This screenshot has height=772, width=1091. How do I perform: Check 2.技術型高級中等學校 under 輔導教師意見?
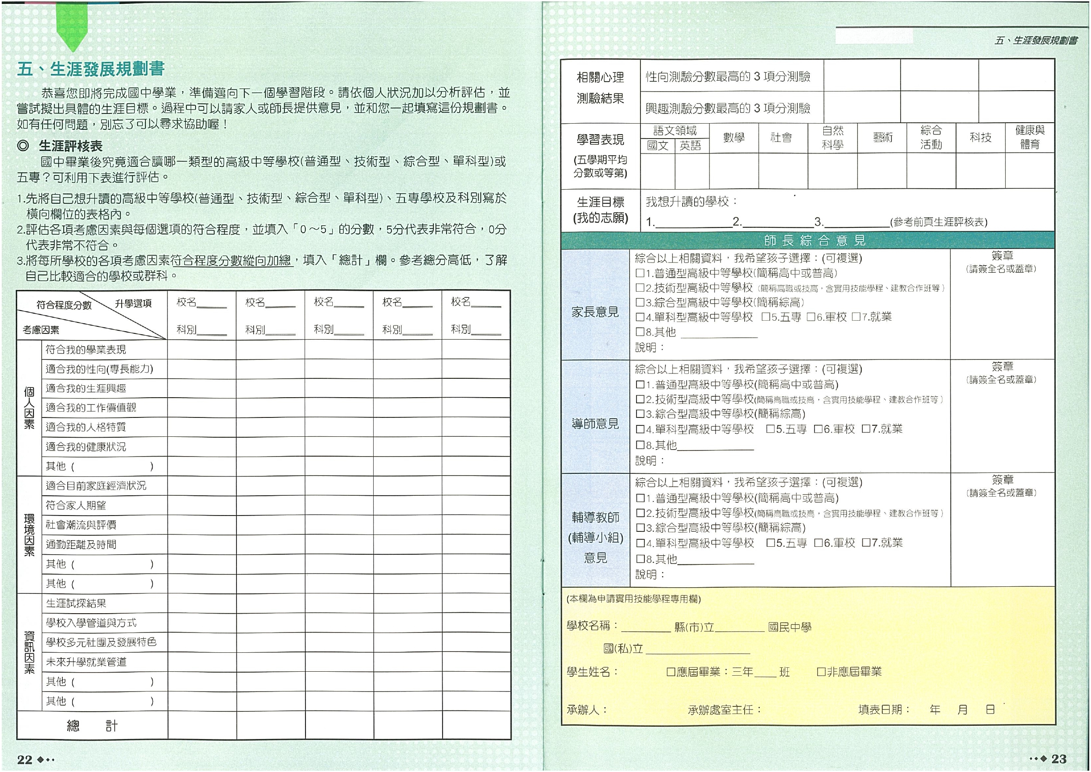[x=640, y=514]
